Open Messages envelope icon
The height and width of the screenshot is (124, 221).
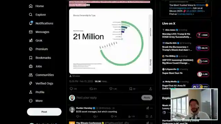pos(31,32)
